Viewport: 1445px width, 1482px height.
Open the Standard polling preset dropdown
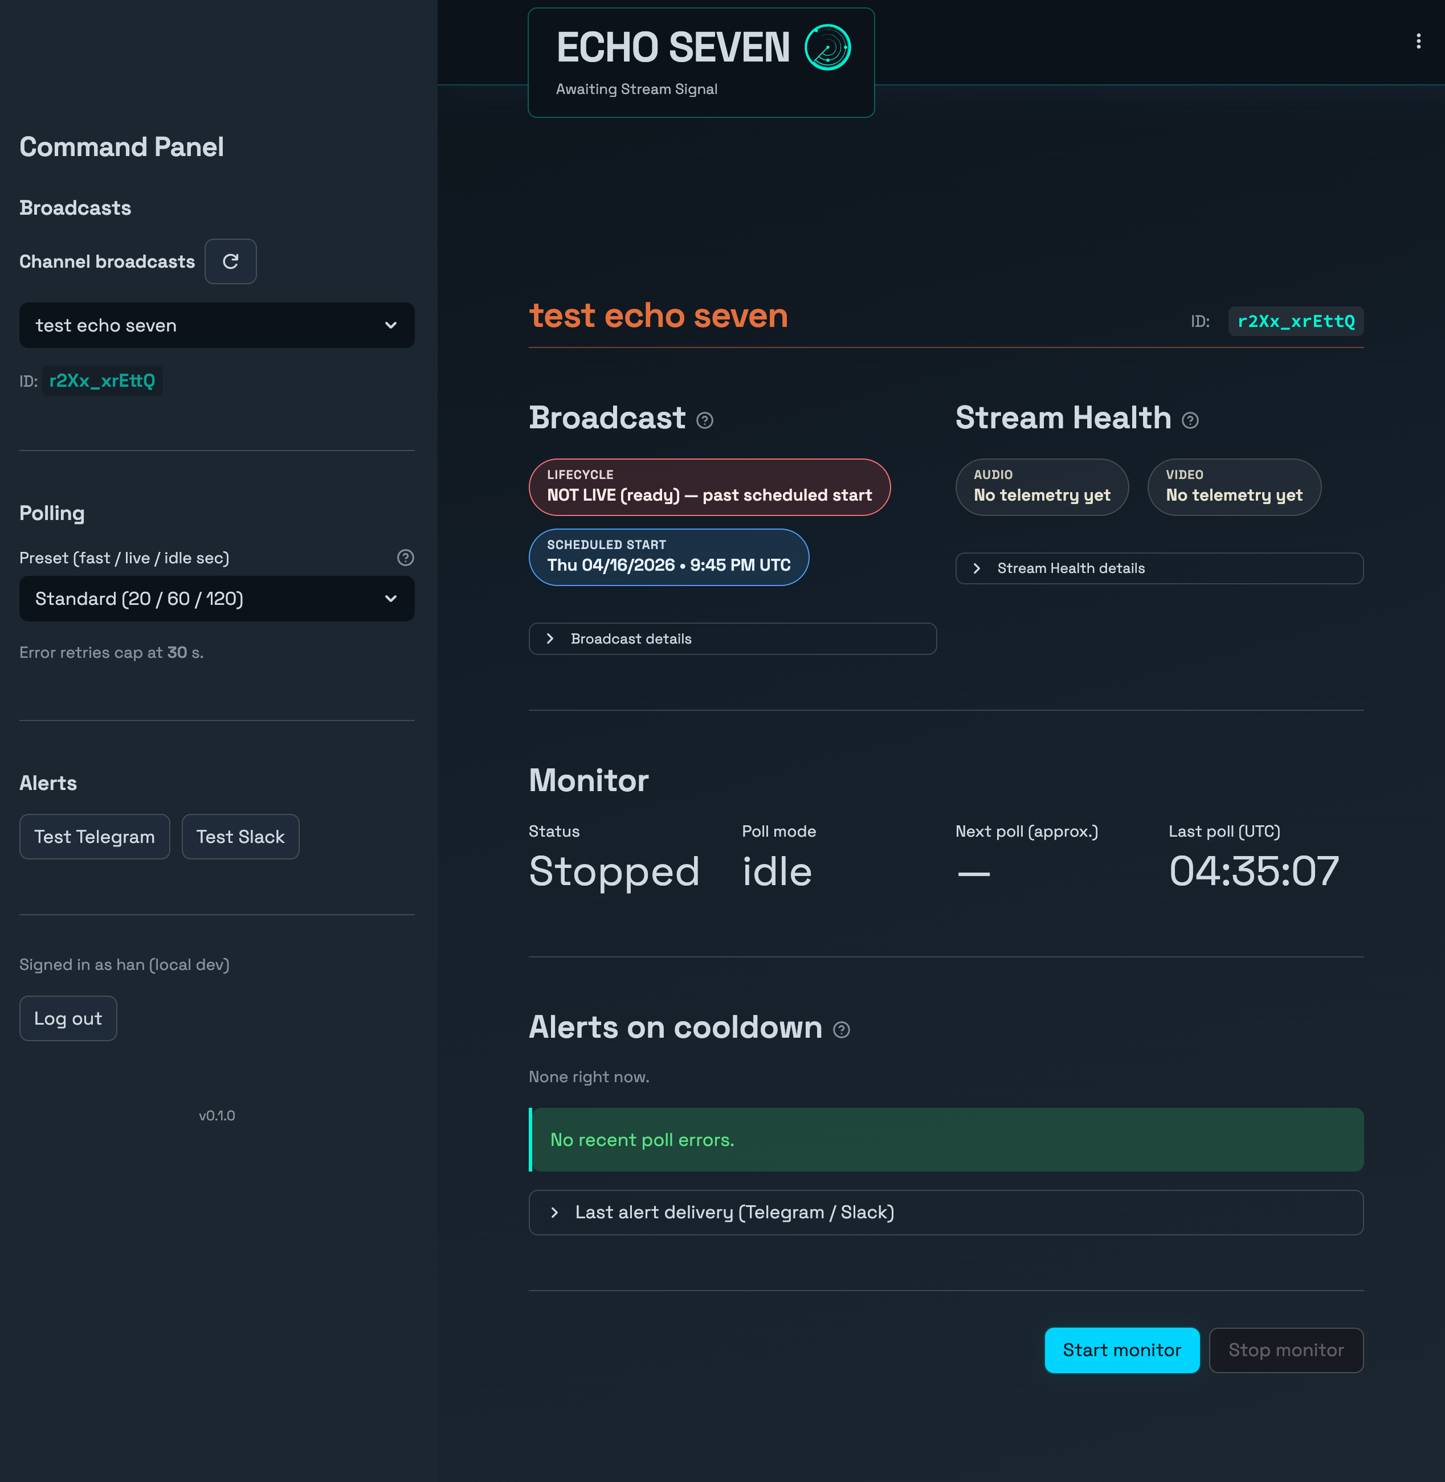217,599
